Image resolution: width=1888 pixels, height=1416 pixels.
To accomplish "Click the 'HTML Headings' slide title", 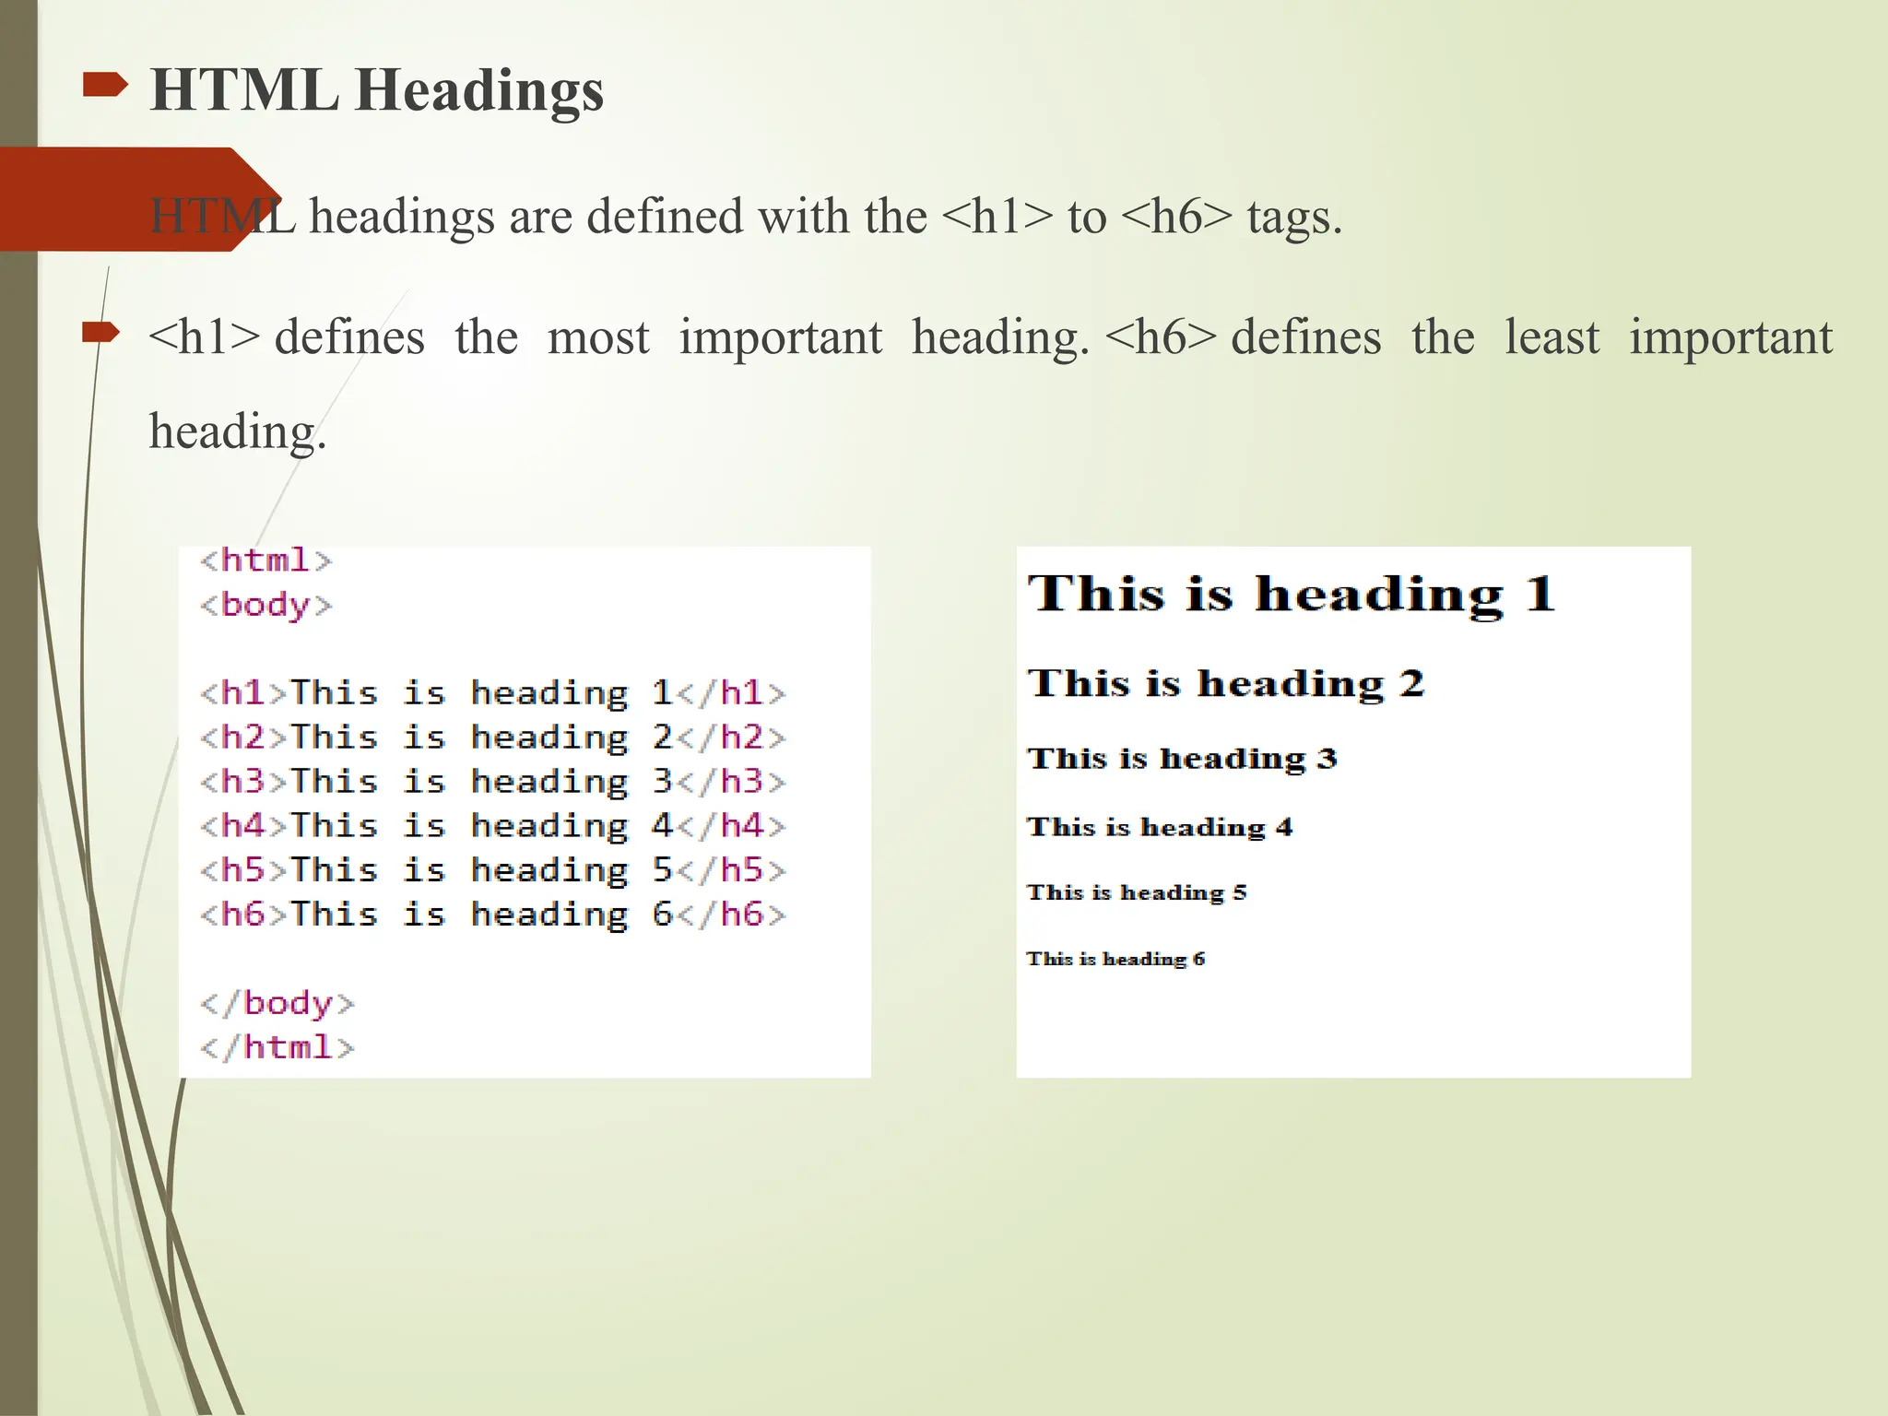I will 377,90.
